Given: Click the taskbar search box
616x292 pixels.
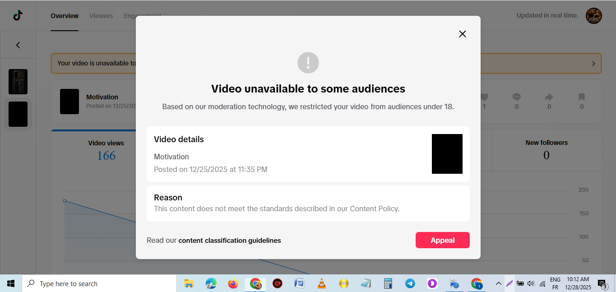Looking at the screenshot, I should [99, 283].
